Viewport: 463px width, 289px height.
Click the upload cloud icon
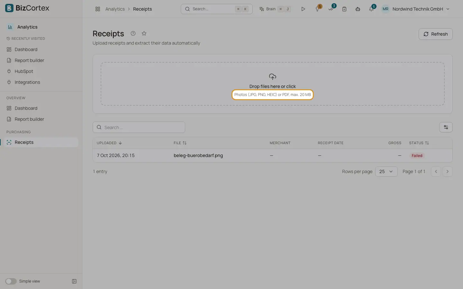[273, 77]
